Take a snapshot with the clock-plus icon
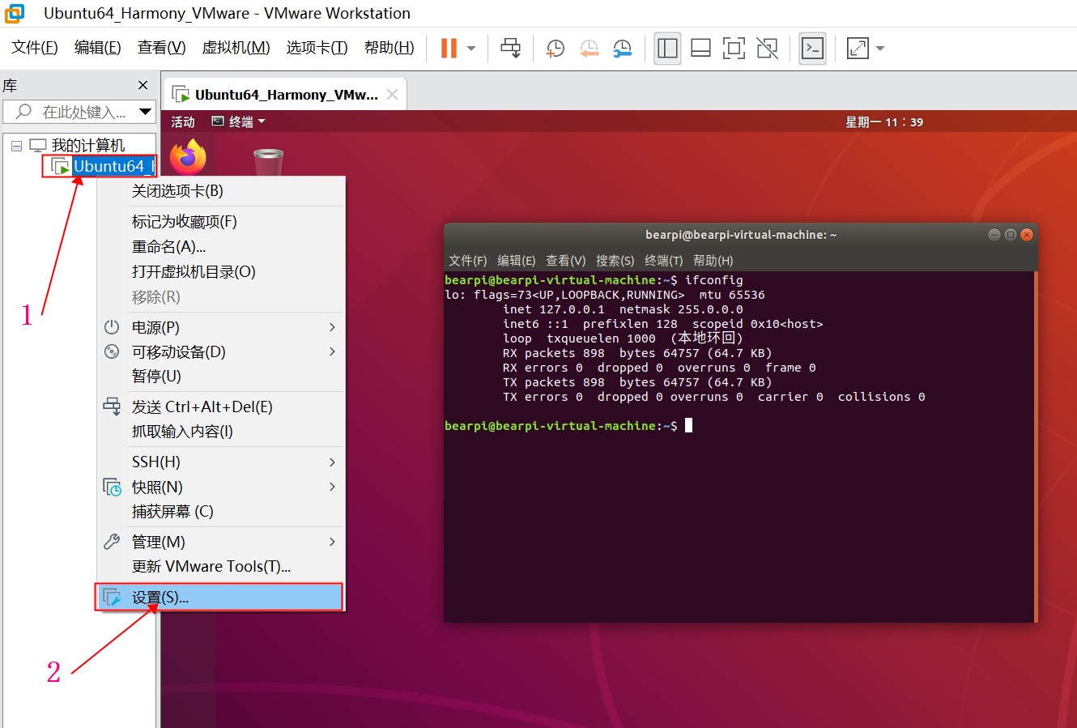The image size is (1077, 728). click(x=556, y=49)
